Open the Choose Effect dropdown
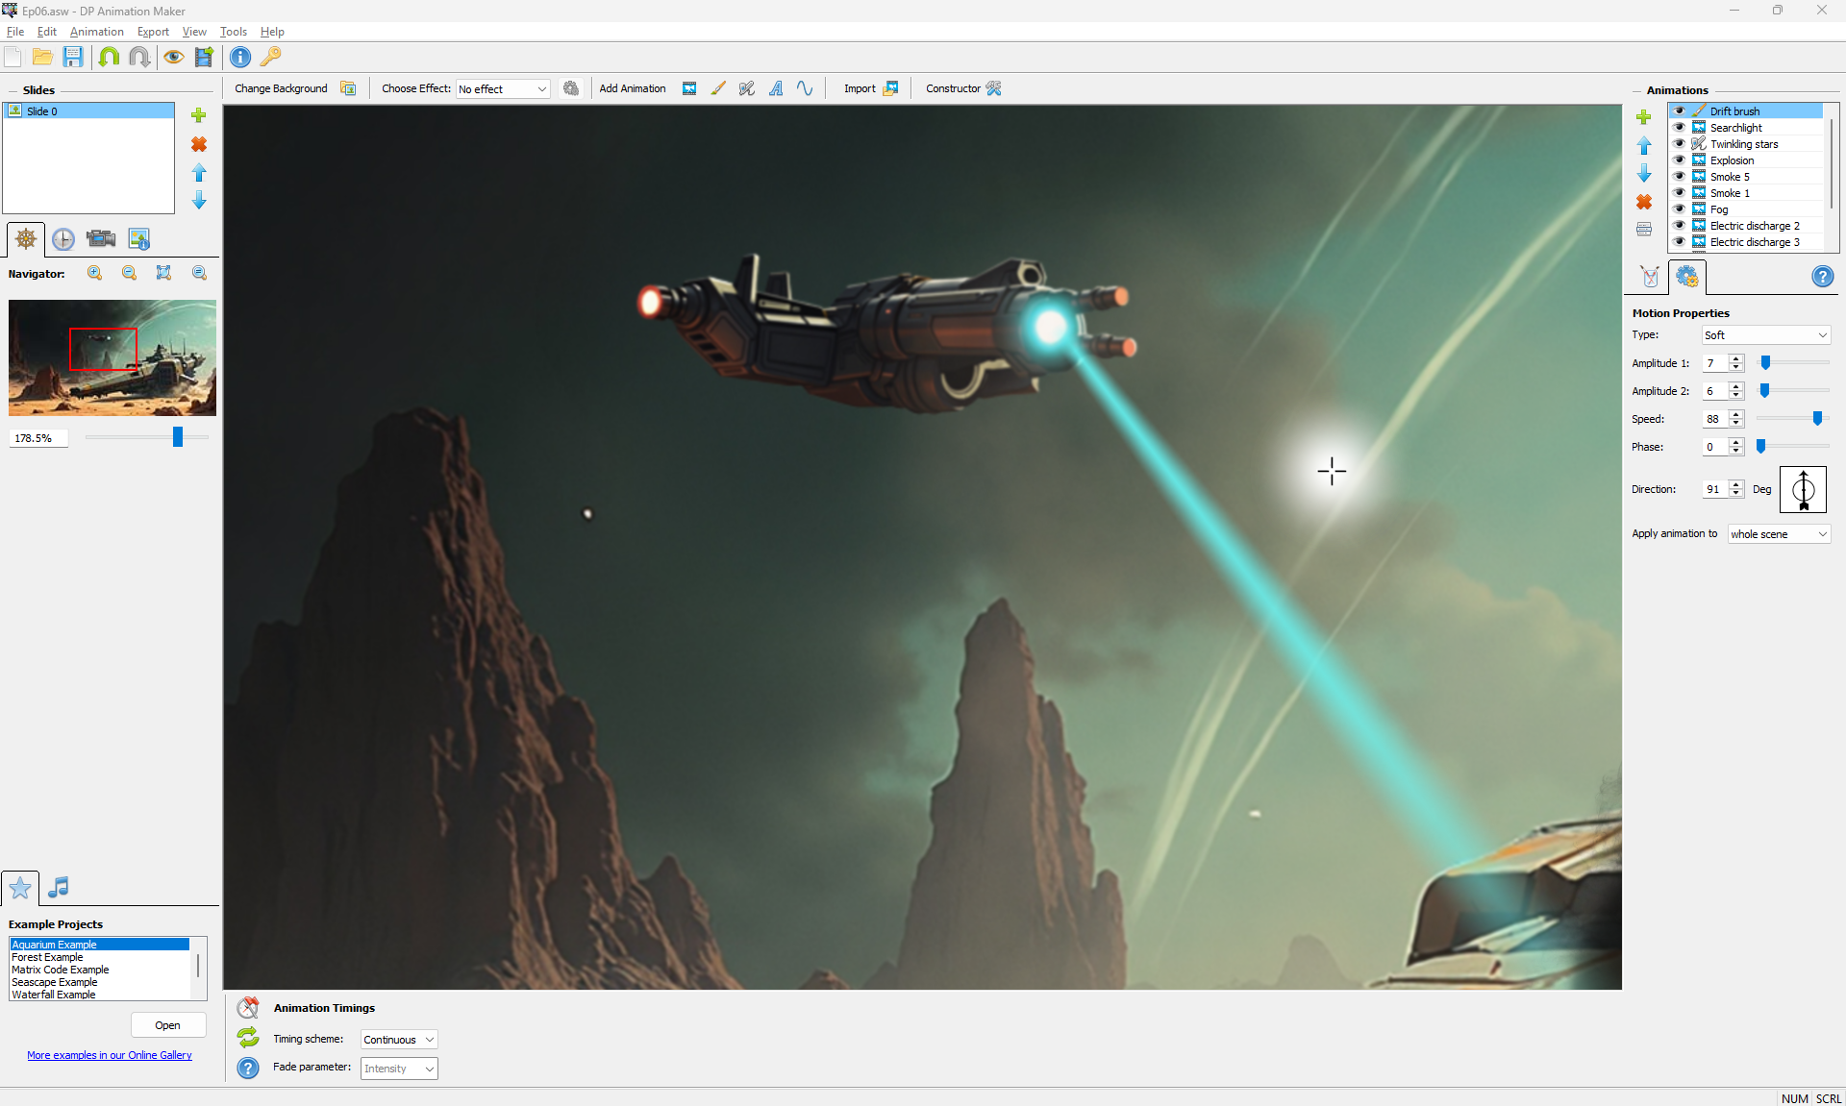Viewport: 1846px width, 1106px height. (x=503, y=88)
